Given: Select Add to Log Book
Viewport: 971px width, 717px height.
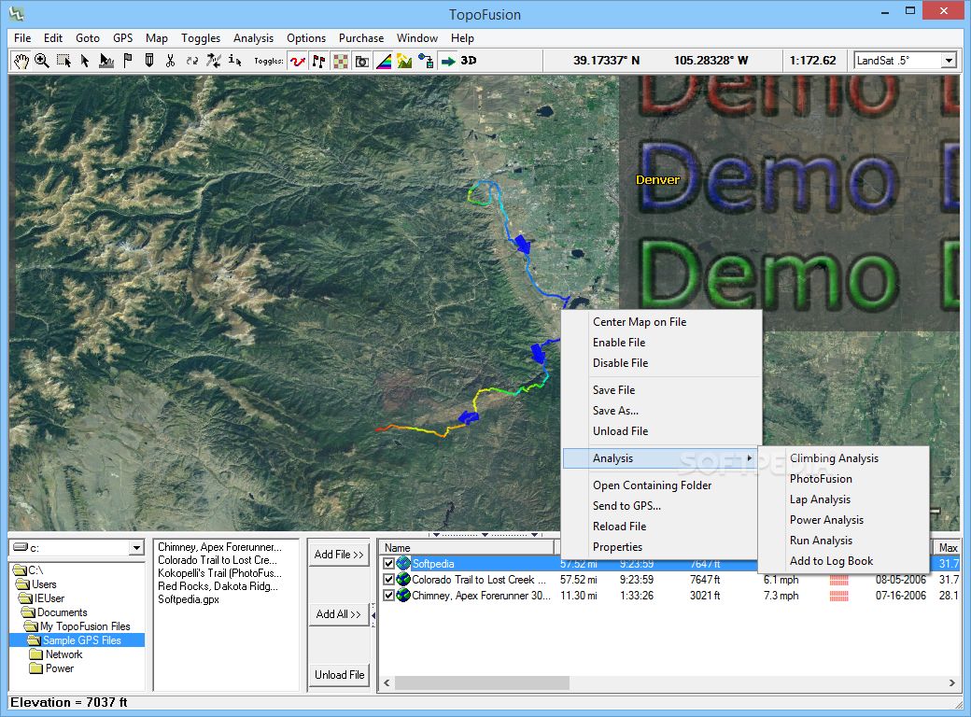Looking at the screenshot, I should 831,561.
